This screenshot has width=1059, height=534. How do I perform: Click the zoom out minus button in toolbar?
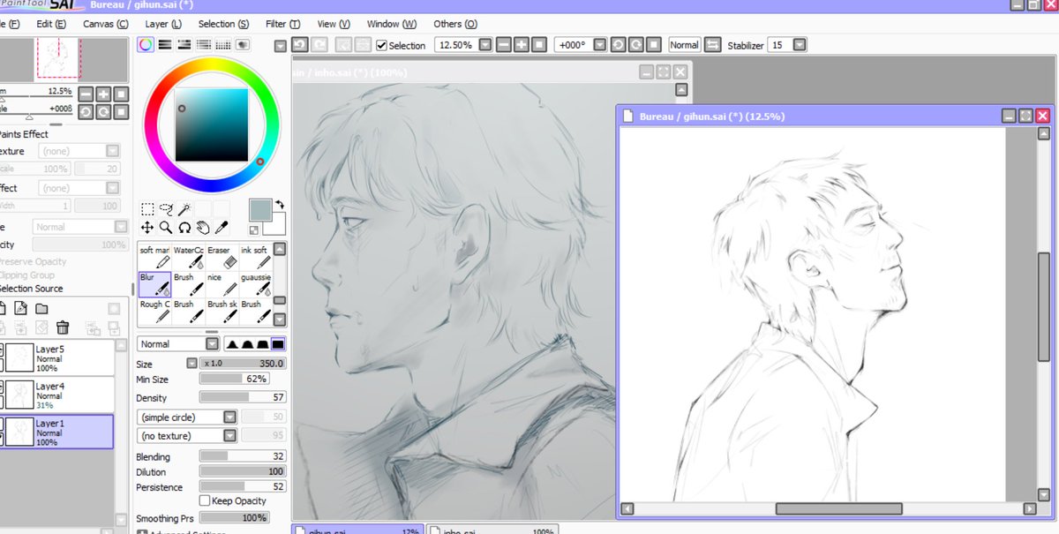503,45
